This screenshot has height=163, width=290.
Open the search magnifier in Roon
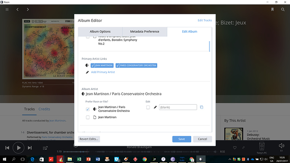tap(283, 9)
